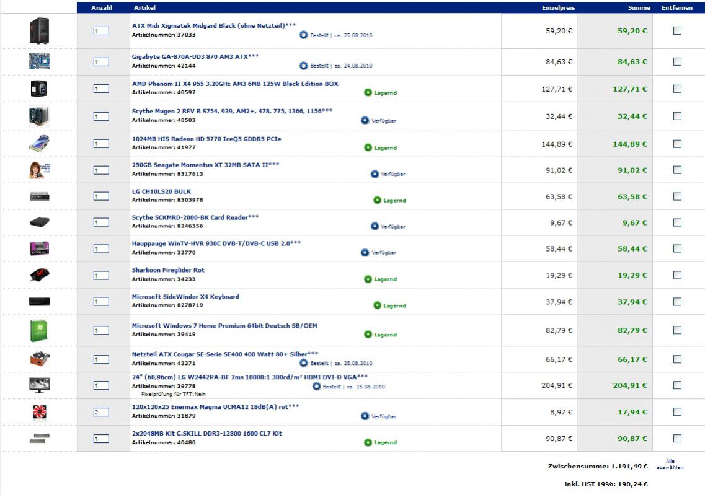Select remove checkbox for Sharkoon Fireglider Rot
Screen dimensions: 705x495
[677, 275]
